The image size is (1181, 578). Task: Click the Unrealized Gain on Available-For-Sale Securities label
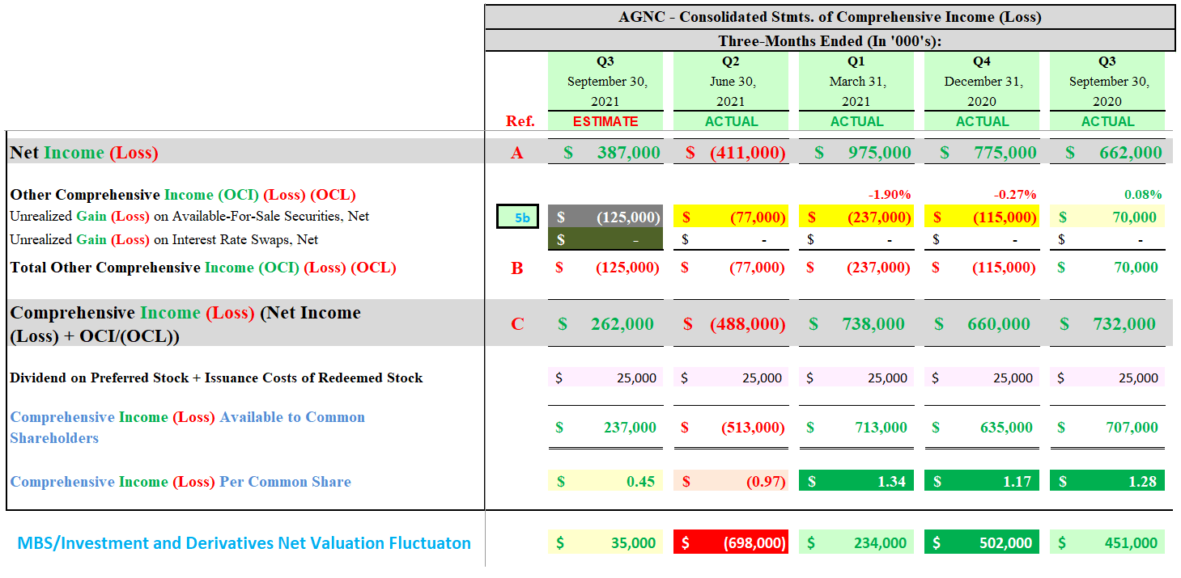190,217
